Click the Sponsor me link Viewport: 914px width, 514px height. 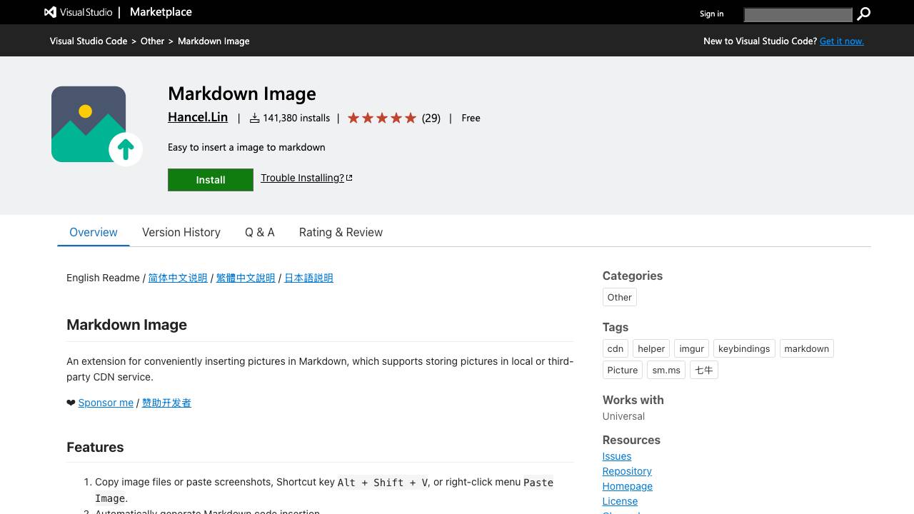click(106, 403)
